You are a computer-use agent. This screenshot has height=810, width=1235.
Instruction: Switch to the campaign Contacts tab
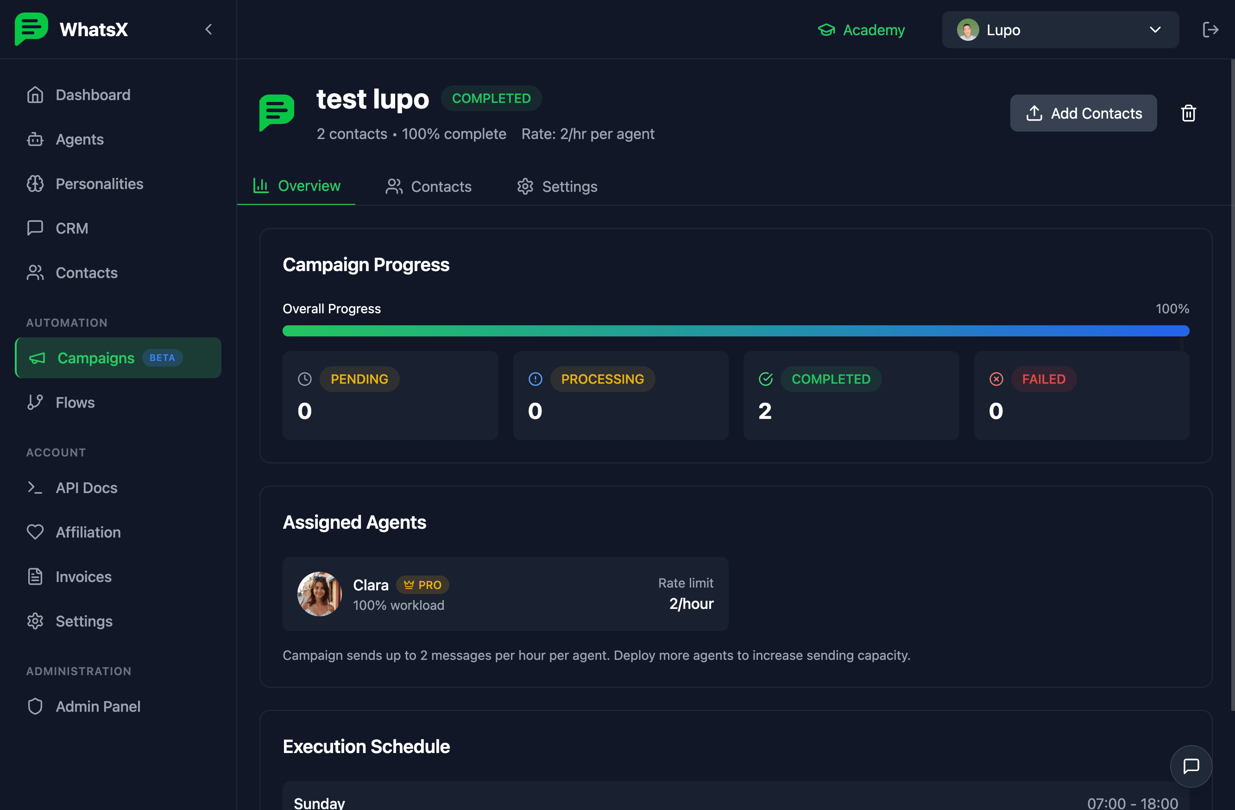click(x=428, y=186)
